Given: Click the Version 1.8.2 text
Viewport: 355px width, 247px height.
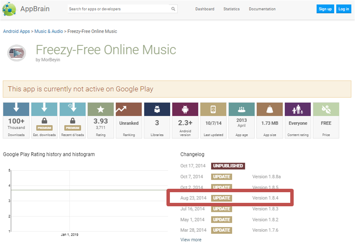Looking at the screenshot, I should 265,220.
